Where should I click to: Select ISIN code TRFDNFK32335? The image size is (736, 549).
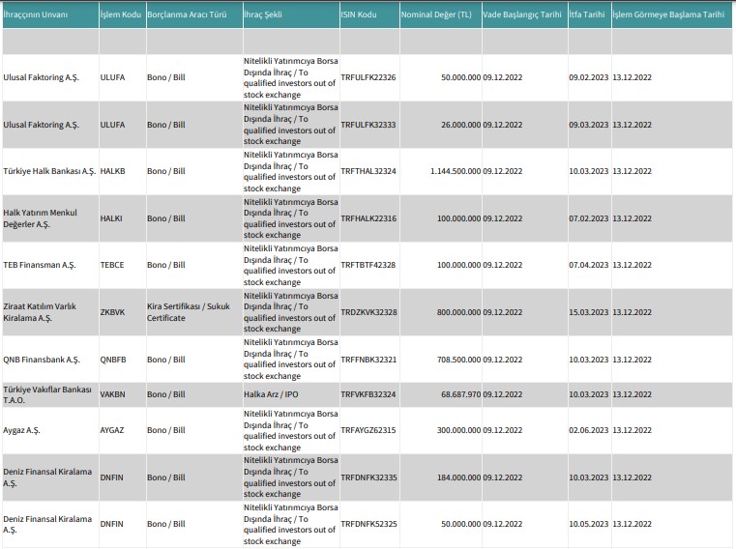point(368,477)
